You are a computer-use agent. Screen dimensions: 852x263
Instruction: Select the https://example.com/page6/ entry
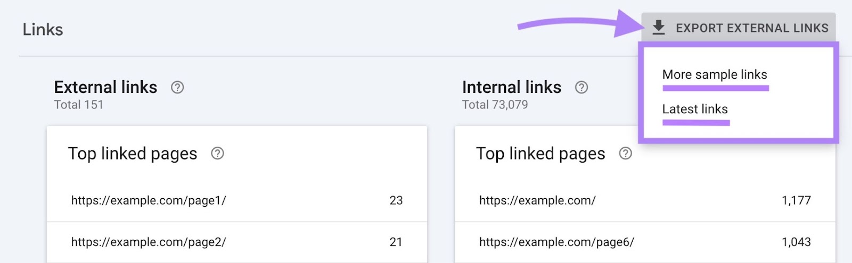(x=556, y=242)
